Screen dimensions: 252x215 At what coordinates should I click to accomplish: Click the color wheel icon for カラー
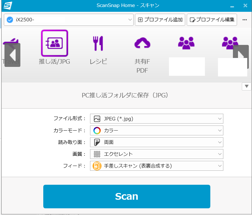(x=97, y=131)
